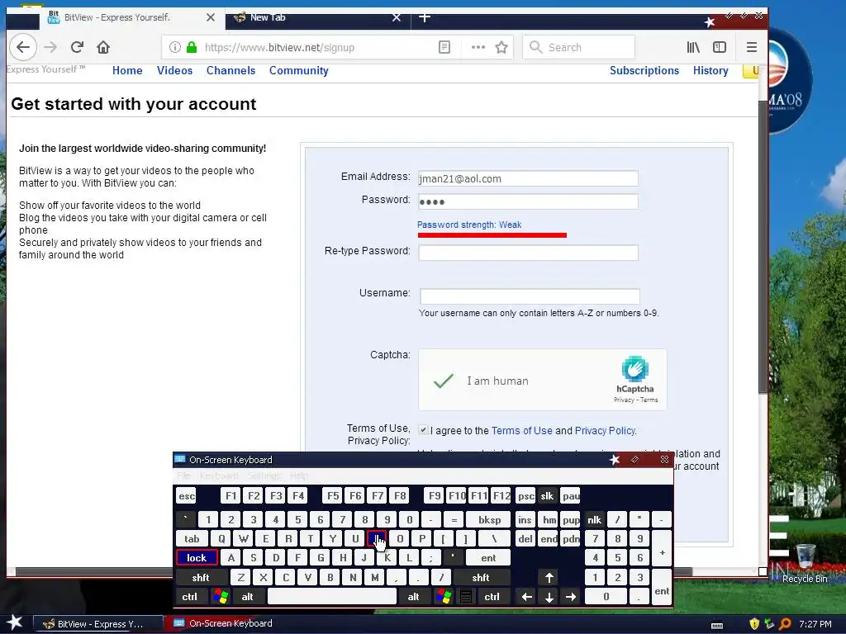Show sidebars with the sidebar icon
846x634 pixels.
tap(720, 47)
